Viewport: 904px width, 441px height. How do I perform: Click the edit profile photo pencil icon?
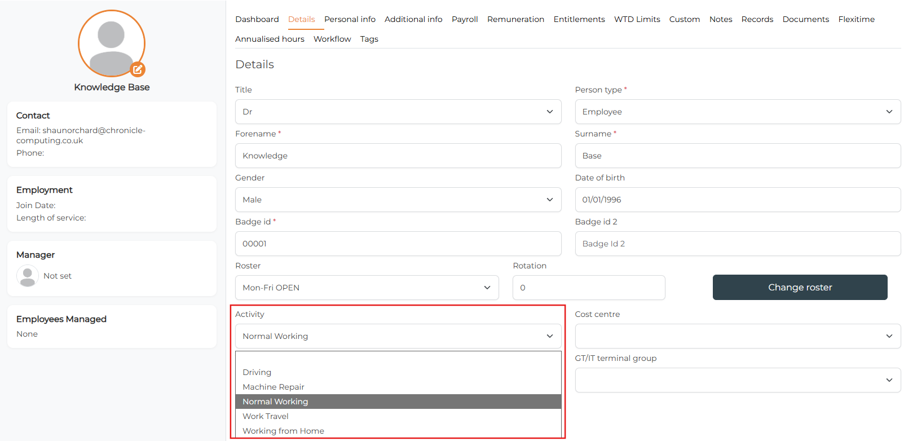pos(138,69)
